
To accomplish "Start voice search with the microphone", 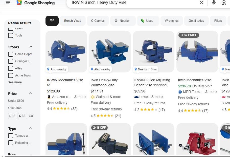I will (214, 3).
